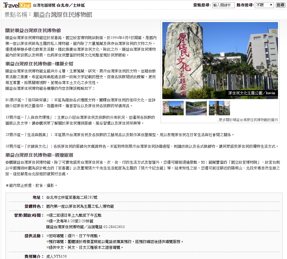Click the 景觀特色 description text
Image resolution: width=287 pixels, height=259 pixels.
click(x=80, y=206)
